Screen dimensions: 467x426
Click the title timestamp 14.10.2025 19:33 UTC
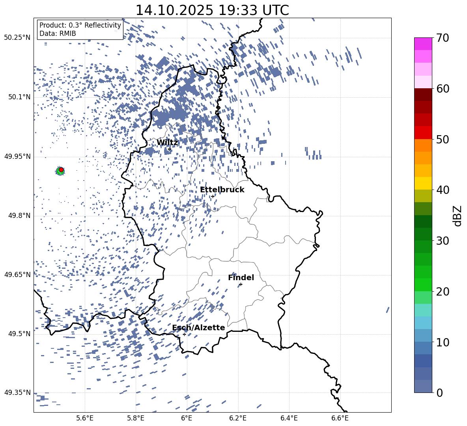[212, 10]
